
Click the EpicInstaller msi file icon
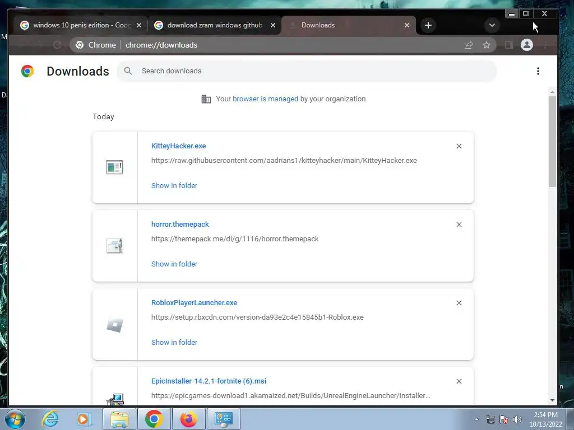(x=115, y=400)
